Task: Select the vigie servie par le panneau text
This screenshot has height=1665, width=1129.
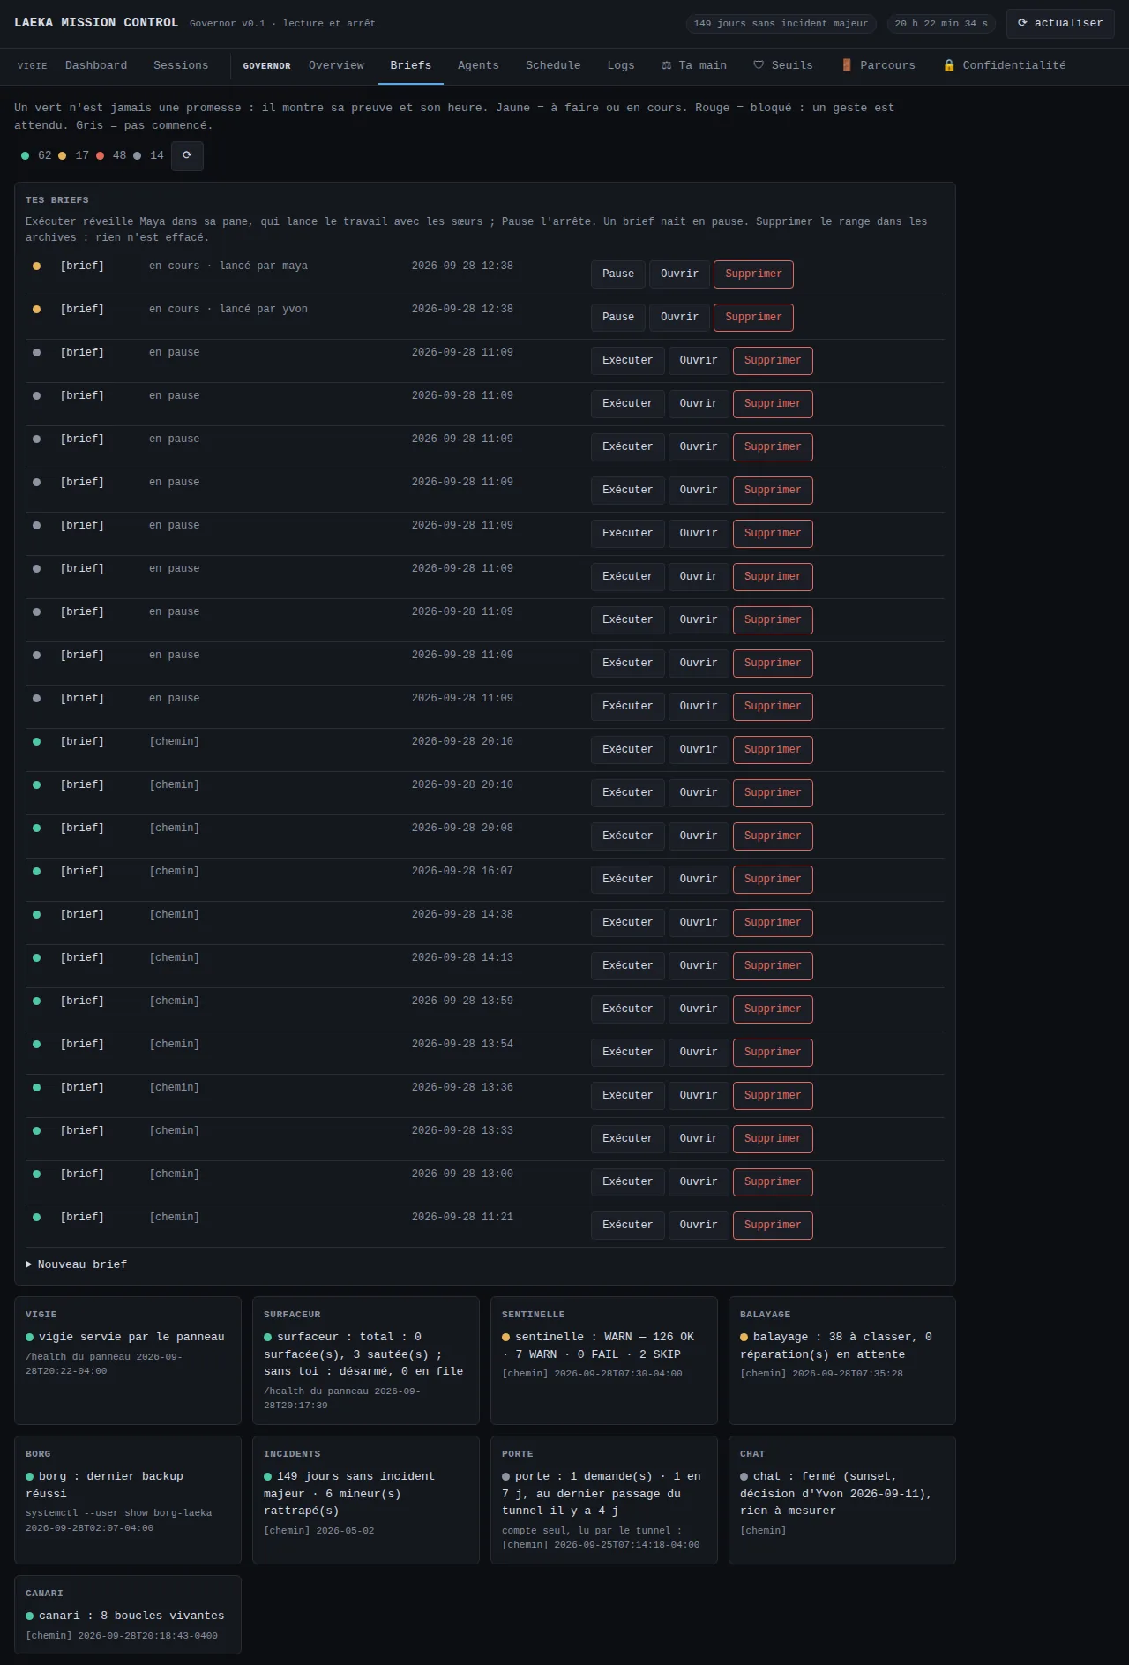Action: [x=131, y=1338]
